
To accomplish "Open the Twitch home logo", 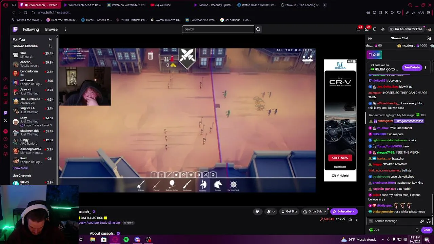I will pyautogui.click(x=15, y=29).
